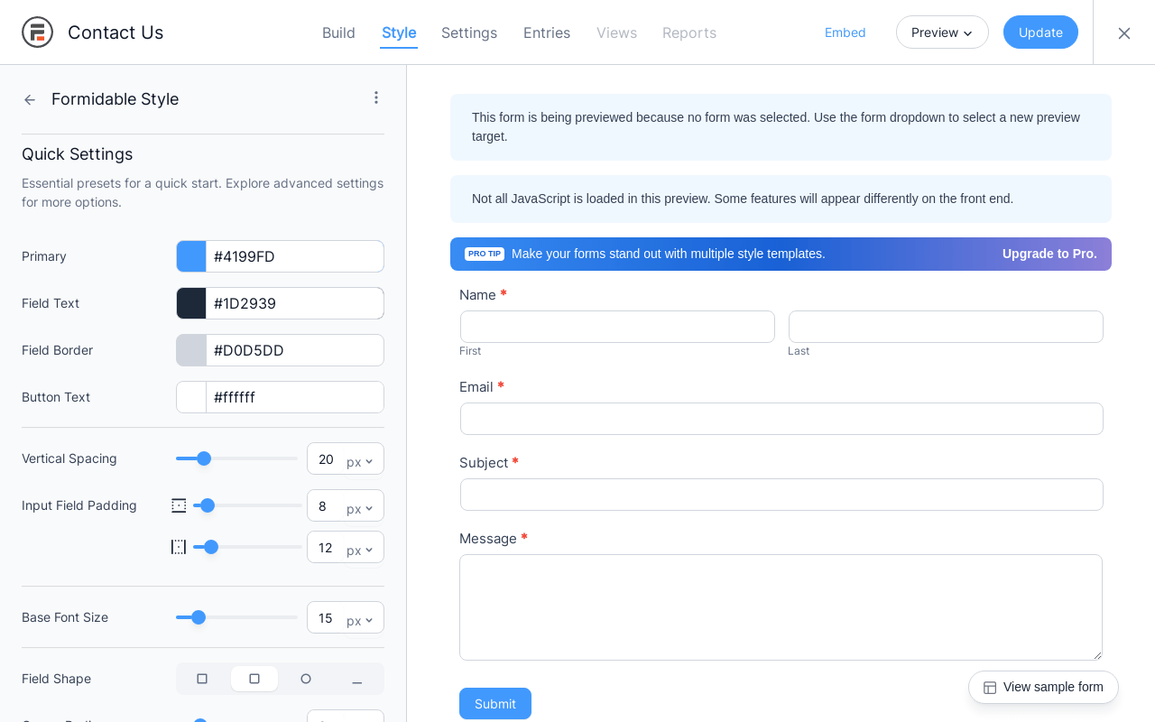Select the square-corner field shape option

tap(202, 679)
